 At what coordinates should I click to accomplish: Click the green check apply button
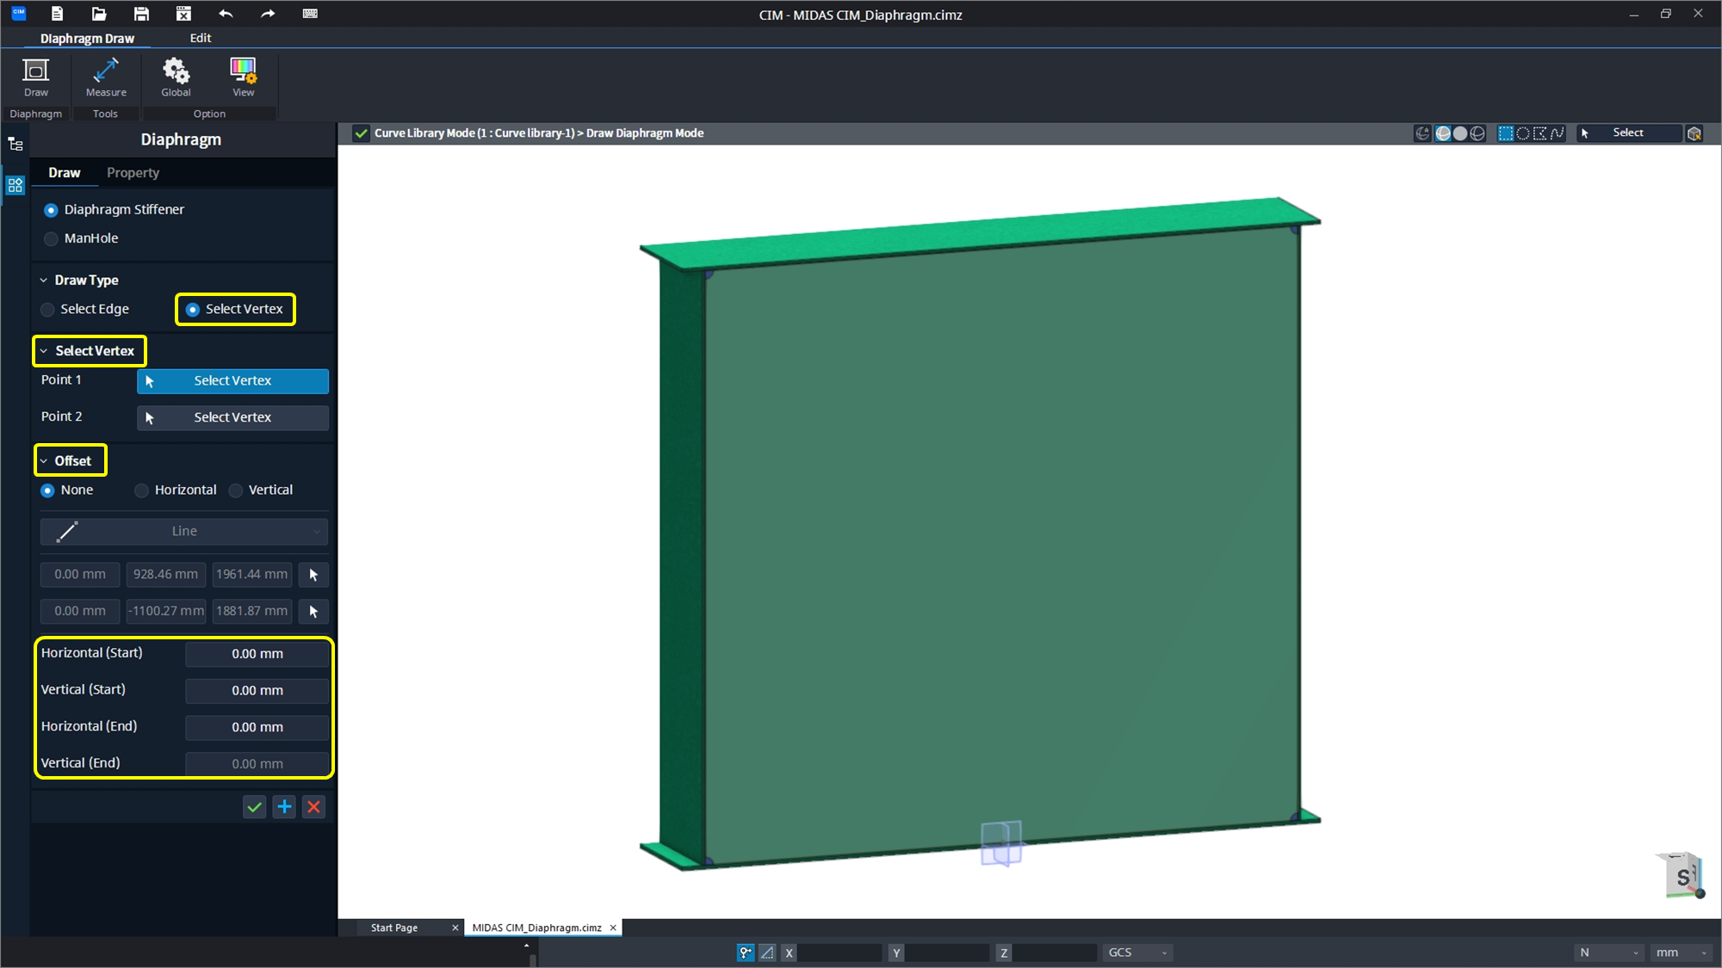(x=254, y=807)
